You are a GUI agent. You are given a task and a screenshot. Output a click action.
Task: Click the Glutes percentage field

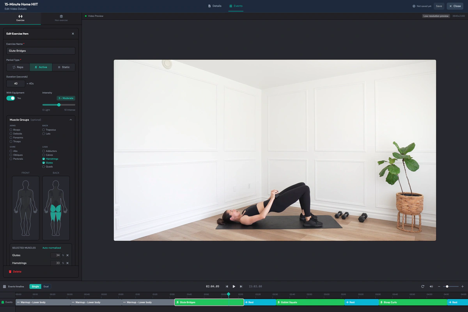point(56,255)
